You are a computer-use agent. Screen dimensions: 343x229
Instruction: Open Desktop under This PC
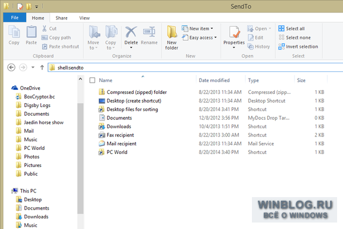(x=29, y=199)
